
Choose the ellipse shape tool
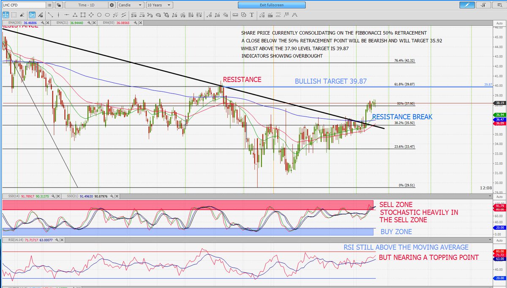click(x=107, y=15)
